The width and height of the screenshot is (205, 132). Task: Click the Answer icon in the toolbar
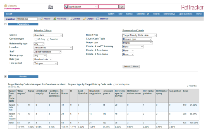click(x=42, y=19)
